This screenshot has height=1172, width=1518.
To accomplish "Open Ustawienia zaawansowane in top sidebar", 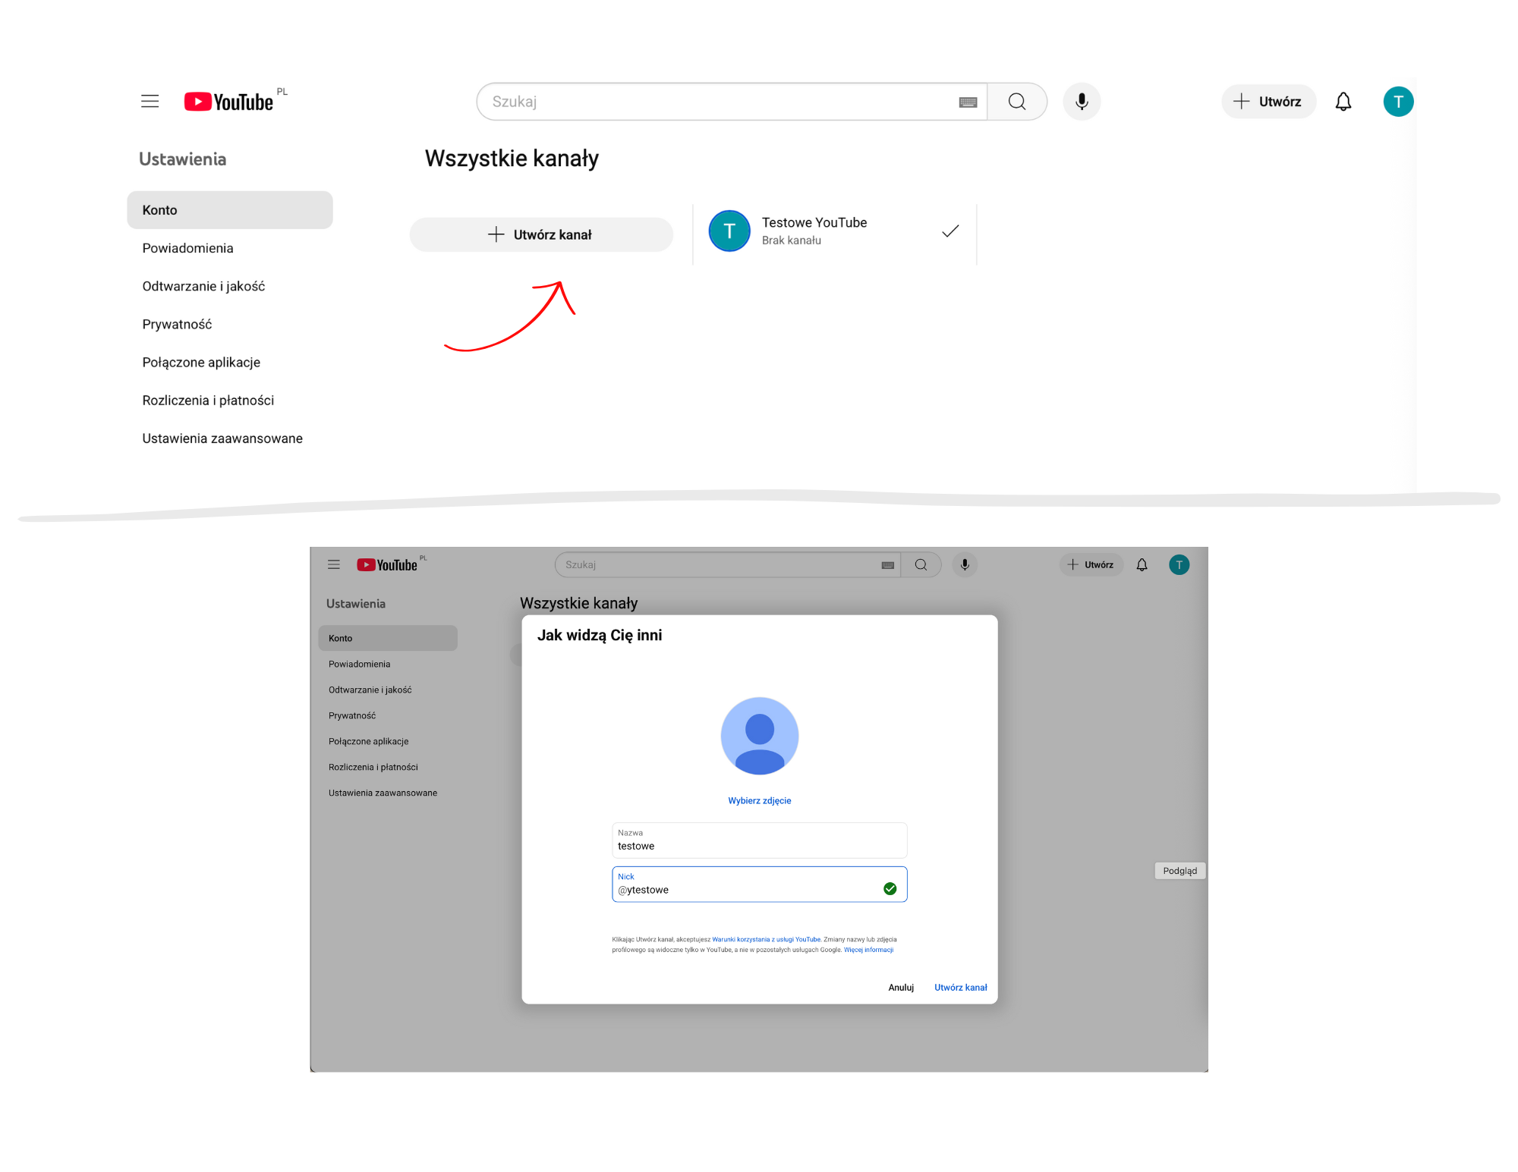I will (222, 438).
